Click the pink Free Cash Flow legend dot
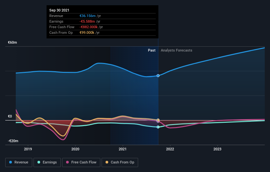This screenshot has width=270, height=172. click(x=67, y=162)
